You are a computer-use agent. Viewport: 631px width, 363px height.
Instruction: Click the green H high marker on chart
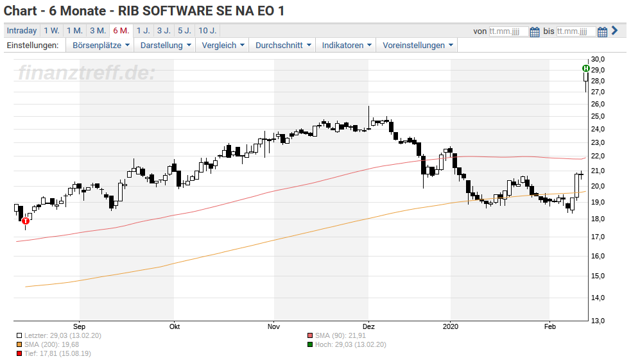coord(586,69)
